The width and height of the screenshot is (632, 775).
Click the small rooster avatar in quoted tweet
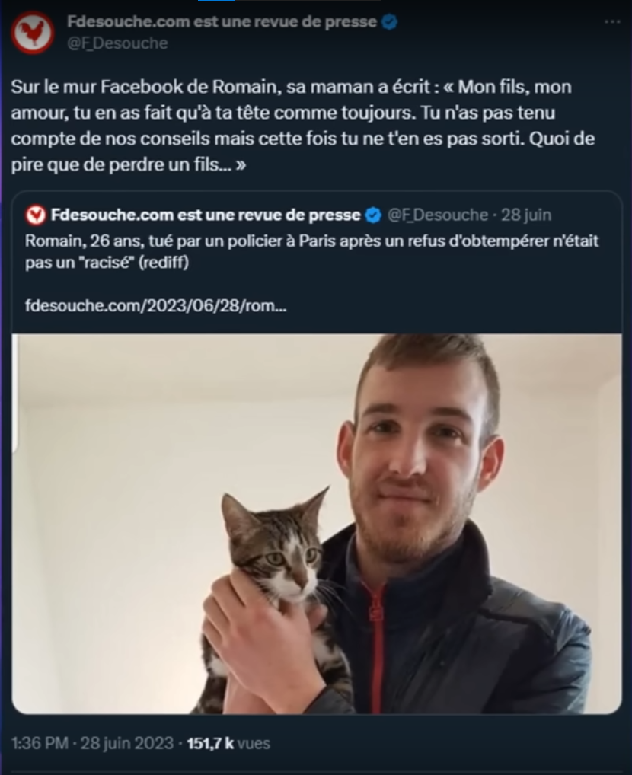[x=36, y=215]
